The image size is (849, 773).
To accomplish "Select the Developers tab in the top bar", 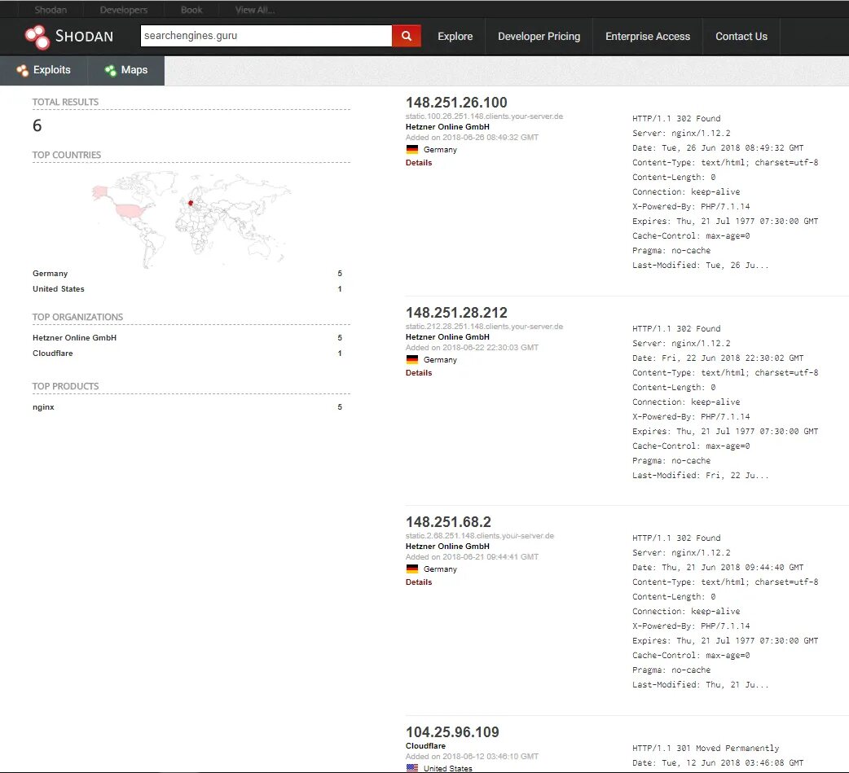I will tap(124, 10).
